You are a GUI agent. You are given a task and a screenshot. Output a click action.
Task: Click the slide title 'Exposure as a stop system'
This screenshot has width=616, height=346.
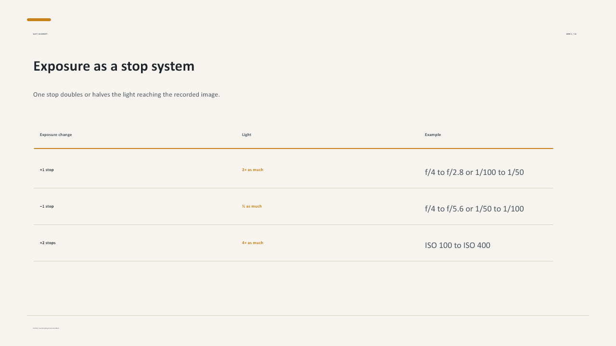114,66
